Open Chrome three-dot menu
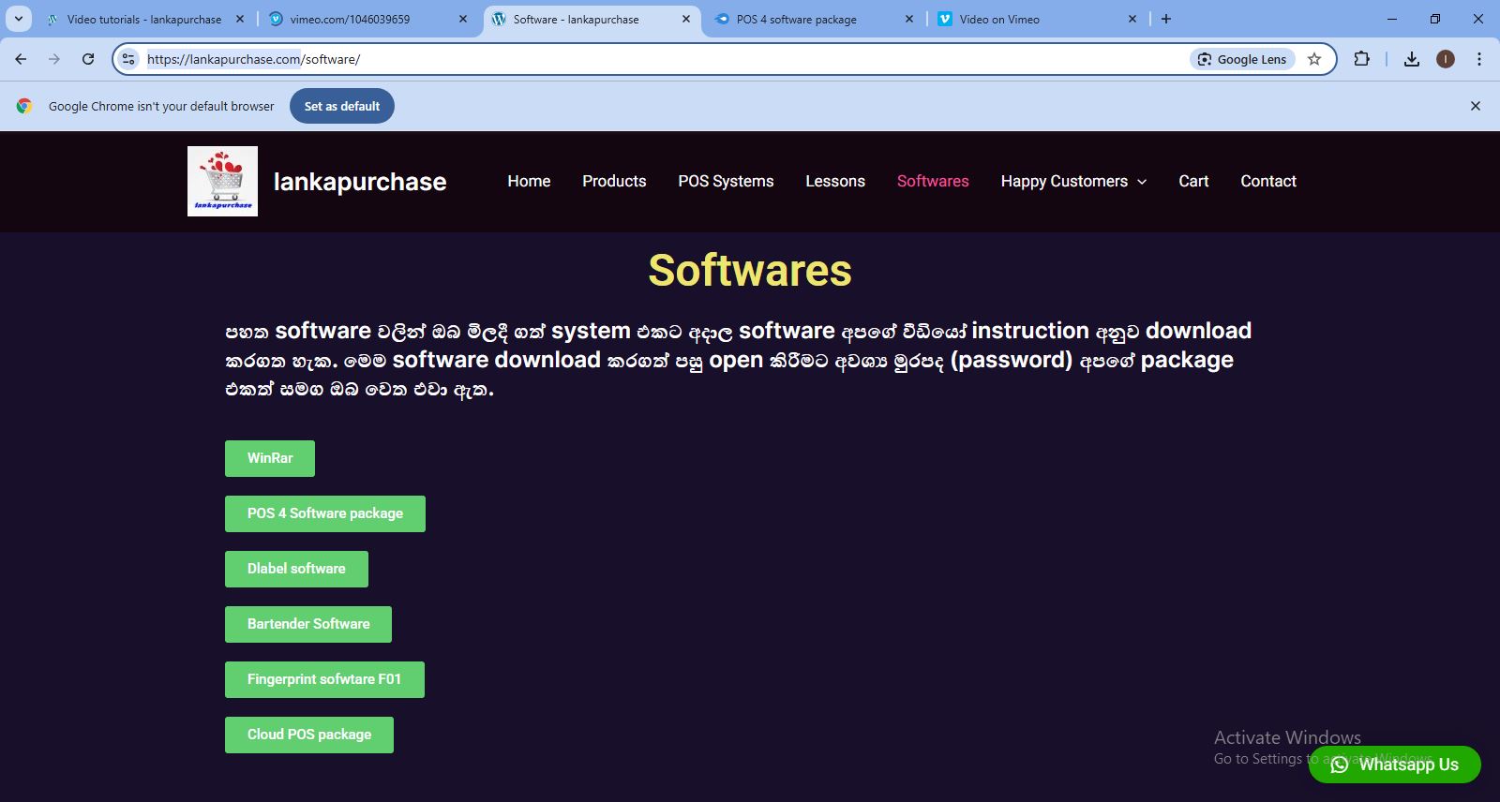Viewport: 1500px width, 802px height. tap(1479, 59)
